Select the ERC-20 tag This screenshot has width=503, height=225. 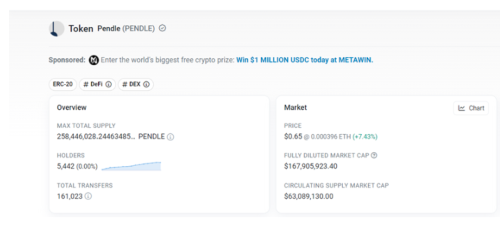(63, 84)
